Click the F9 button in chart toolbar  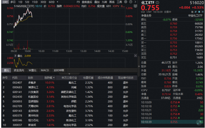point(78,2)
